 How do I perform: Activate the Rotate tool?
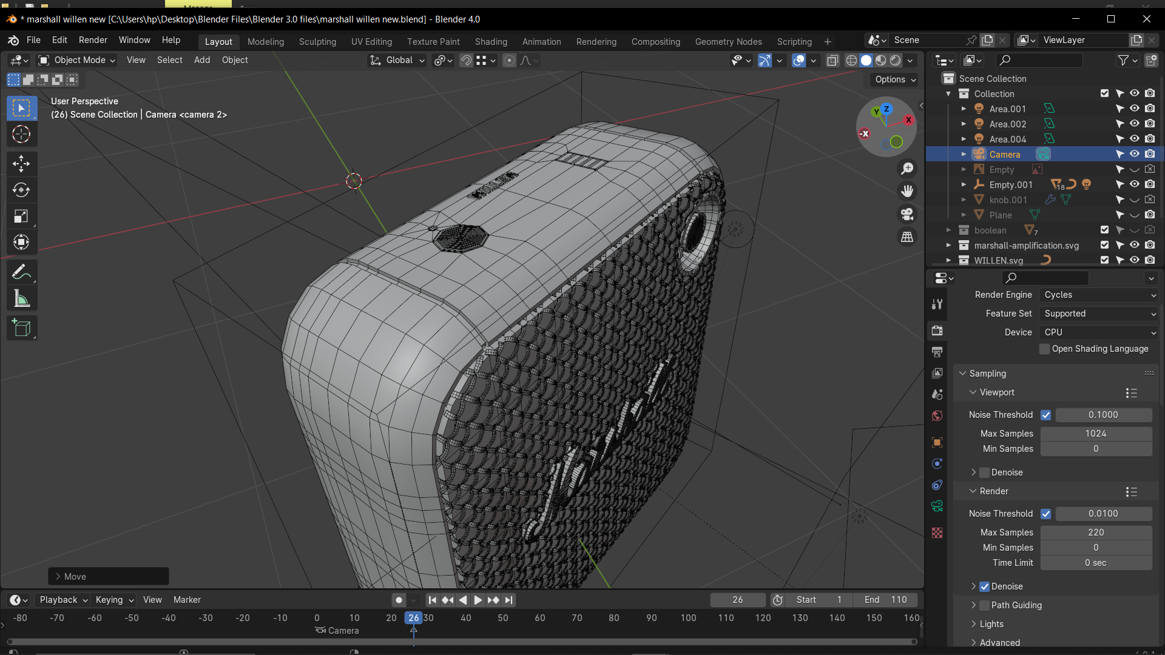(x=21, y=190)
